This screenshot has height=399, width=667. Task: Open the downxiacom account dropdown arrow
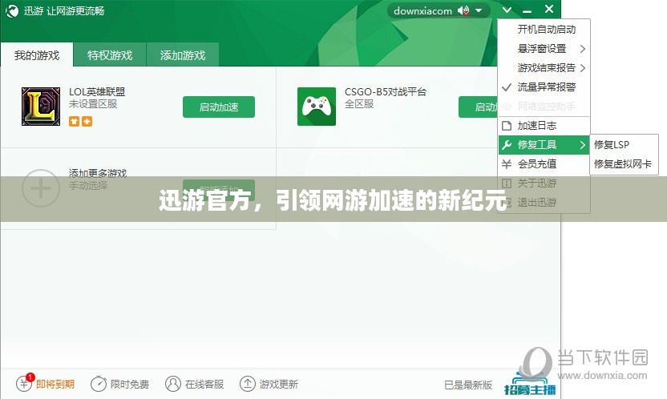click(x=479, y=10)
